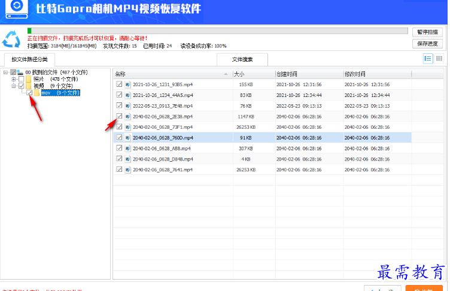The width and height of the screenshot is (450, 291).
Task: Click file icon of 2022-05-23_0913_7E48.mp4
Action: coord(127,106)
